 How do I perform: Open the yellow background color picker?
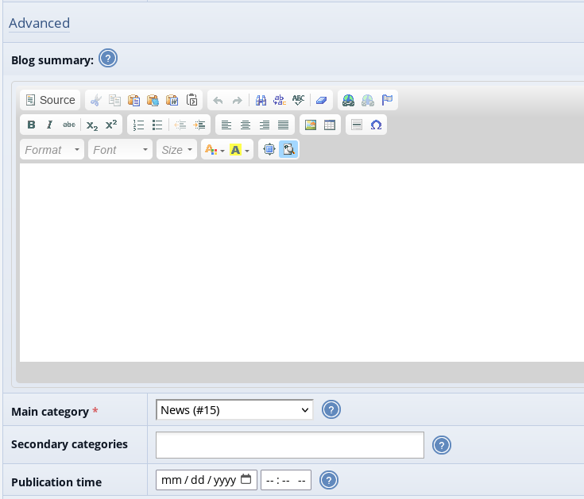click(239, 149)
